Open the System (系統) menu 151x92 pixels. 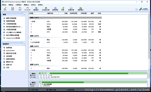[4, 5]
